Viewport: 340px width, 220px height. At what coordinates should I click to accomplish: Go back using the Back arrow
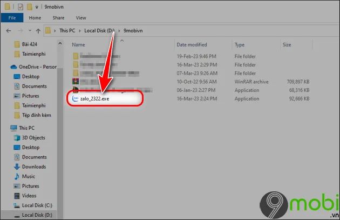9,31
